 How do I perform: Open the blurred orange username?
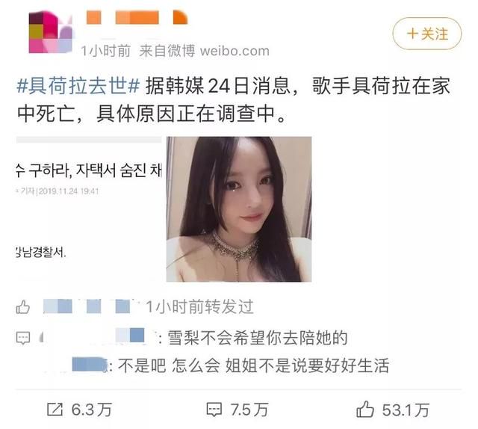137,17
